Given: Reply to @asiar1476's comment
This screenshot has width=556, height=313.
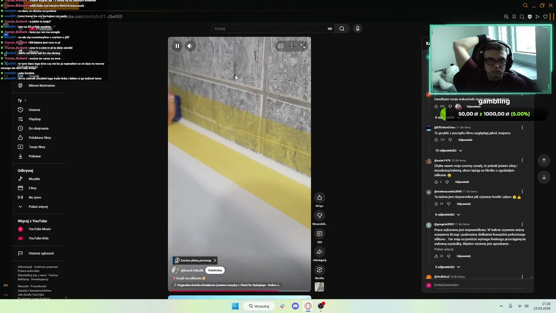Looking at the screenshot, I should click(x=462, y=182).
